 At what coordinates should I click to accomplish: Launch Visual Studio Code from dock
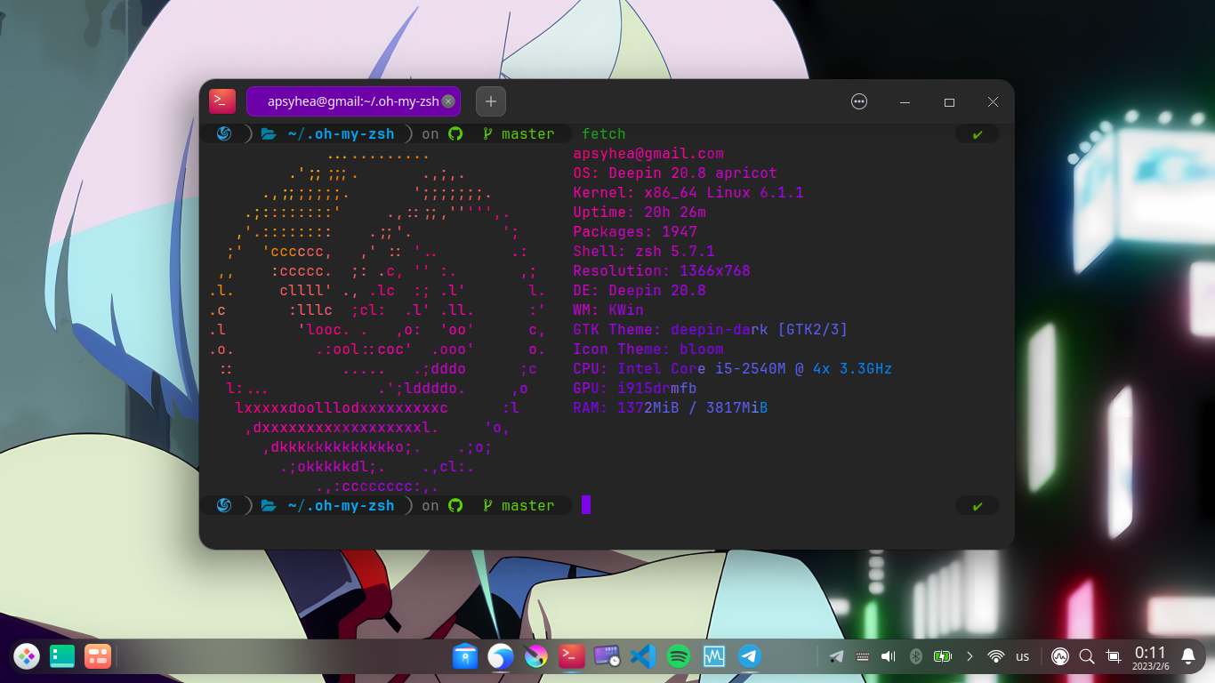[642, 656]
